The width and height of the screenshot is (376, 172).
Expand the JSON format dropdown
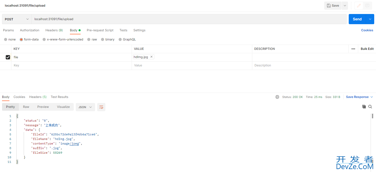(x=85, y=107)
